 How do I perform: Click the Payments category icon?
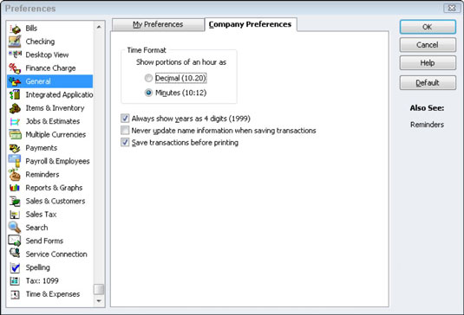[15, 148]
